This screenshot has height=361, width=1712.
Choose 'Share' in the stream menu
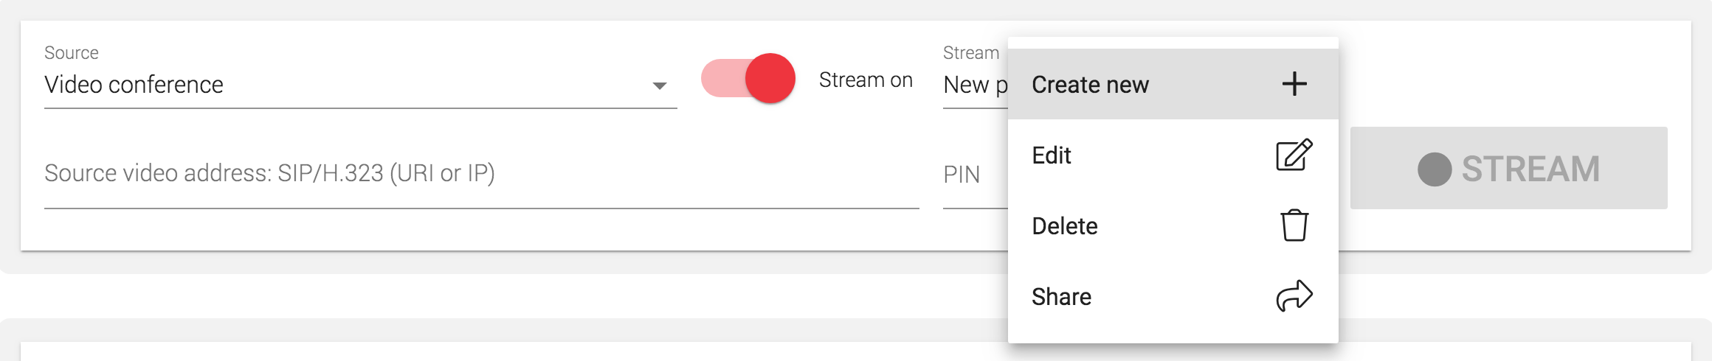point(1061,297)
